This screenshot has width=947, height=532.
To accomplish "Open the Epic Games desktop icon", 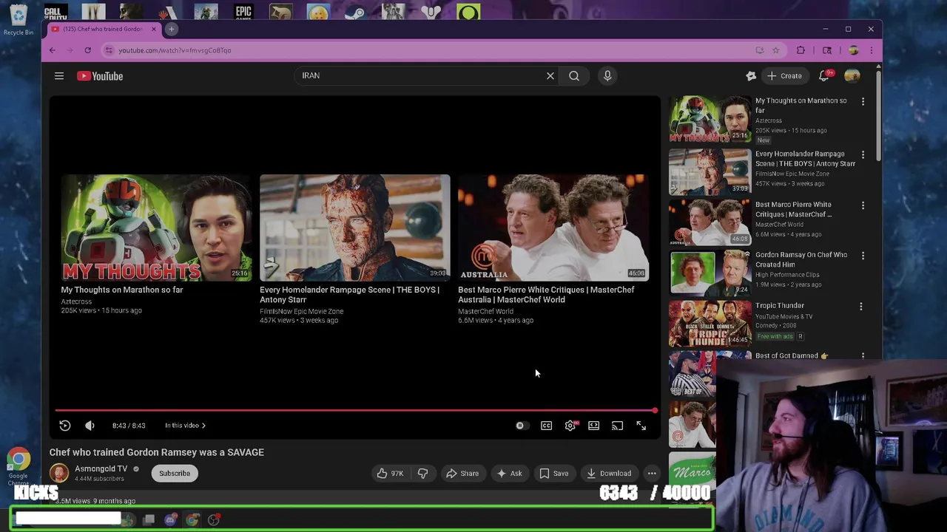I will point(243,12).
